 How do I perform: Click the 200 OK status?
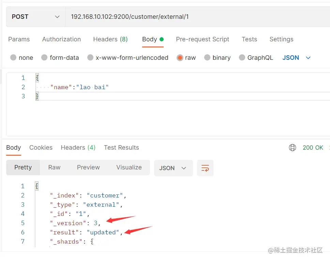313,148
